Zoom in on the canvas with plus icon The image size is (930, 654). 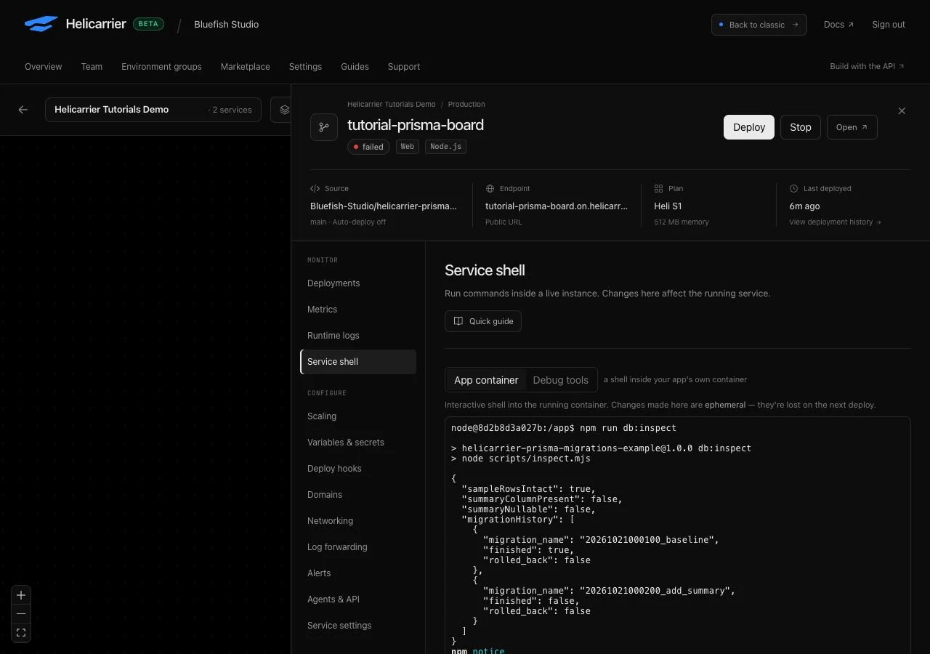tap(21, 595)
